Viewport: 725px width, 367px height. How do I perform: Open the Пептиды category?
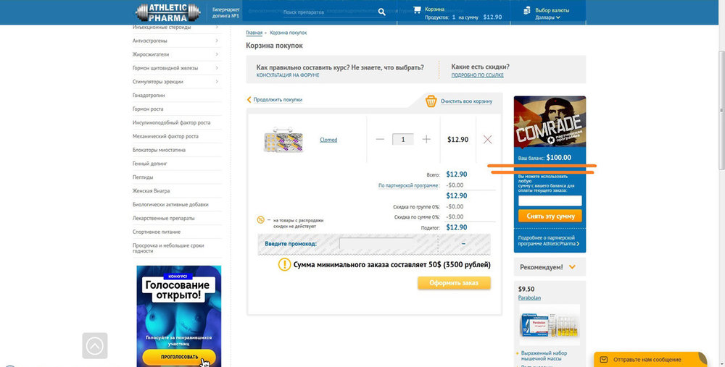coord(143,177)
